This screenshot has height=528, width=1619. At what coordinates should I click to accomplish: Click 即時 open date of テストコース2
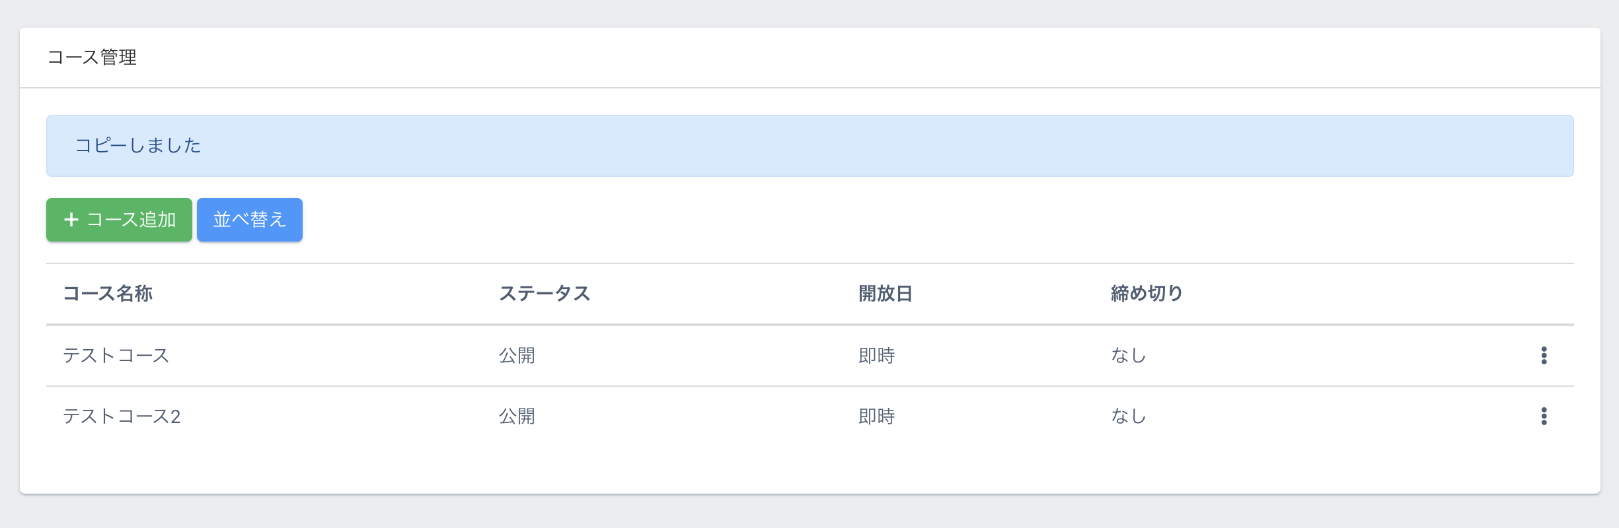pos(876,416)
